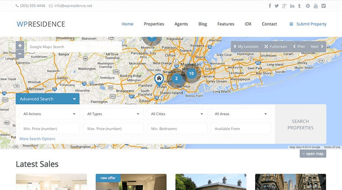Image resolution: width=342 pixels, height=190 pixels.
Task: Click the info@wpresidence.net email link
Action: click(x=73, y=6)
